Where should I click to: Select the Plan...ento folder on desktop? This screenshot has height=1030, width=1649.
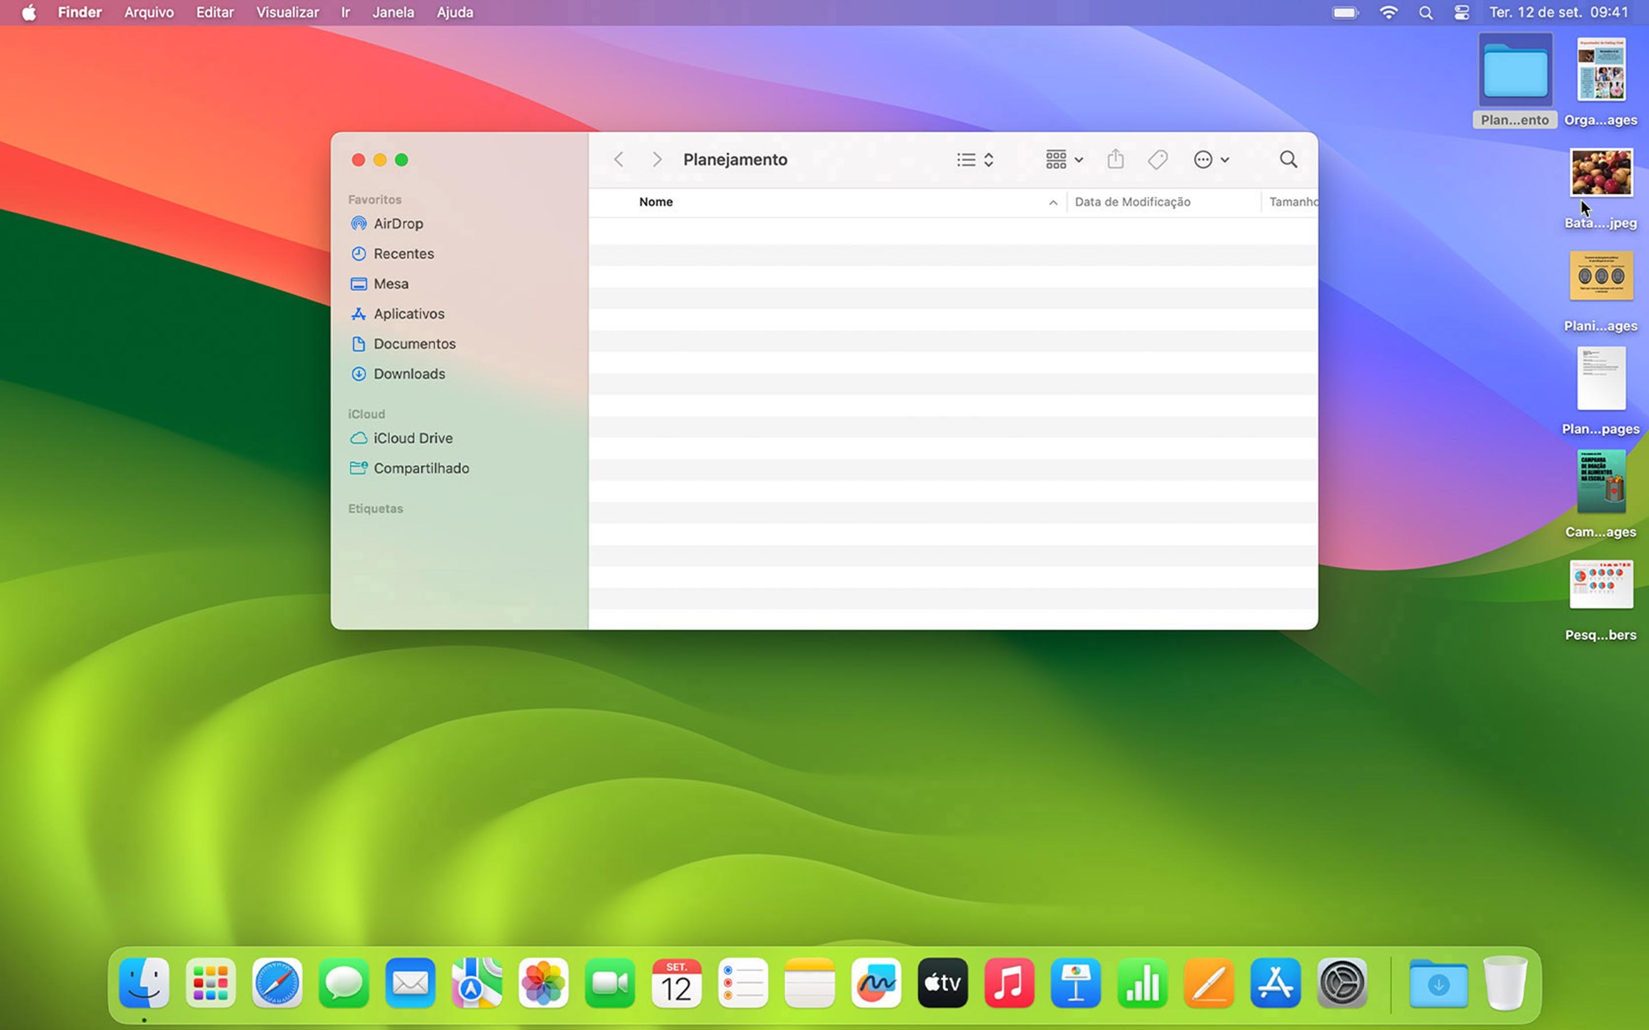pos(1515,80)
